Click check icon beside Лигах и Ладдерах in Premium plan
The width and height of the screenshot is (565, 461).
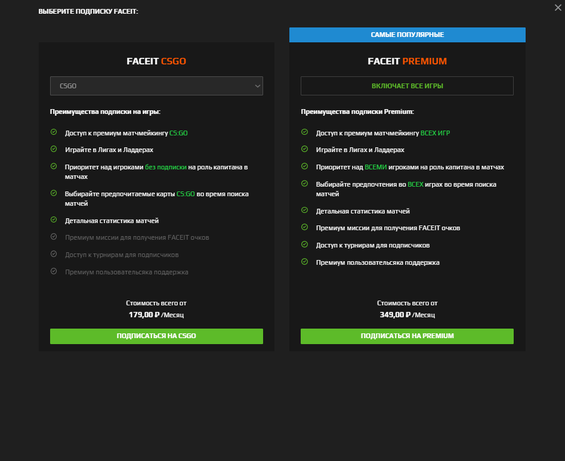pos(304,148)
